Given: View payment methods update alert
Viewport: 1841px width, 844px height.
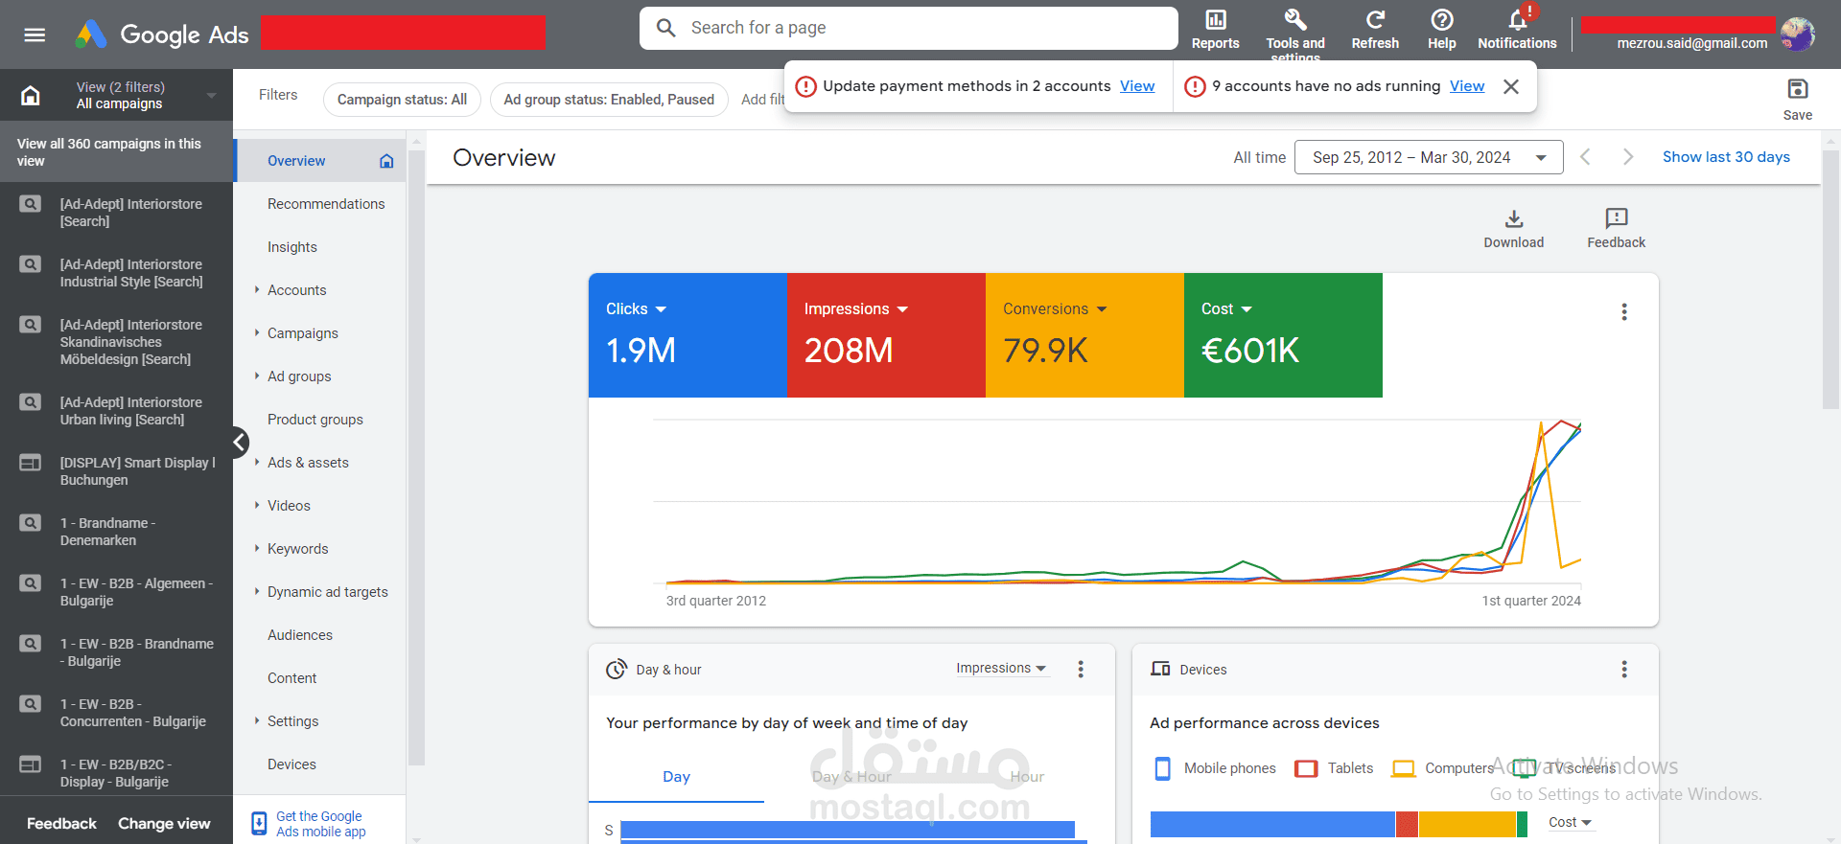Looking at the screenshot, I should point(1137,86).
